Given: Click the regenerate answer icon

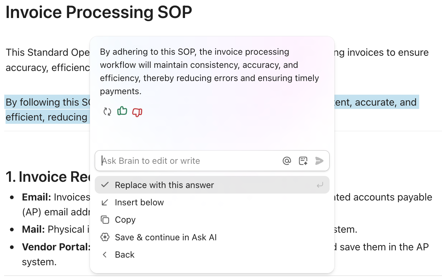Looking at the screenshot, I should click(x=107, y=111).
